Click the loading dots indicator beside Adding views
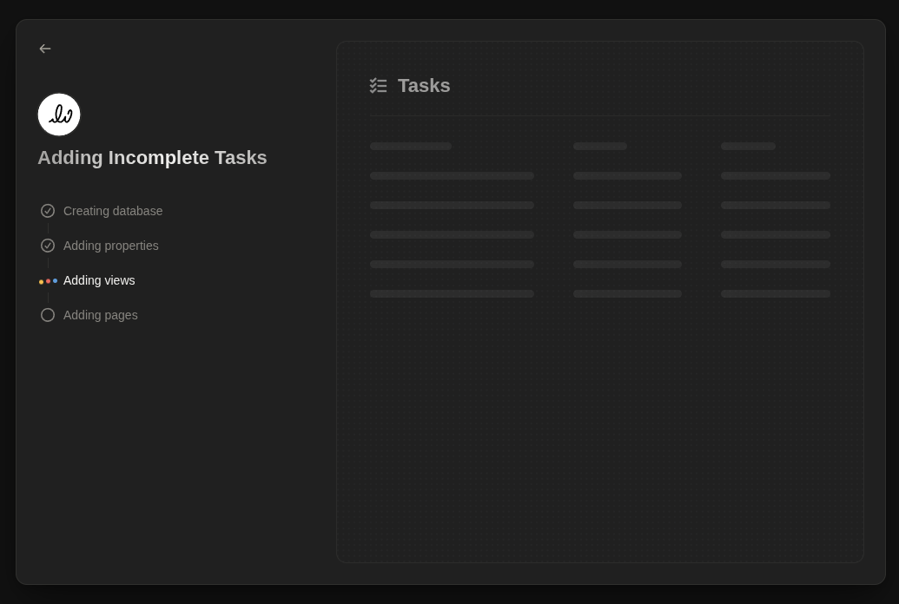 pos(48,280)
